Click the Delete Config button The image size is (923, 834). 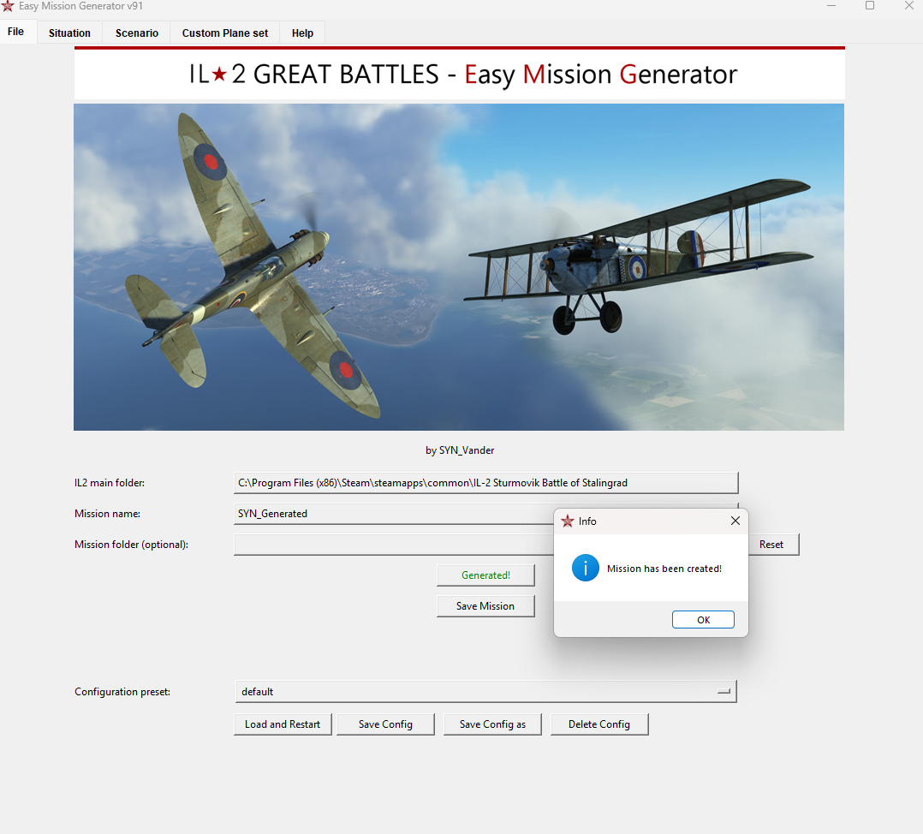pos(599,724)
